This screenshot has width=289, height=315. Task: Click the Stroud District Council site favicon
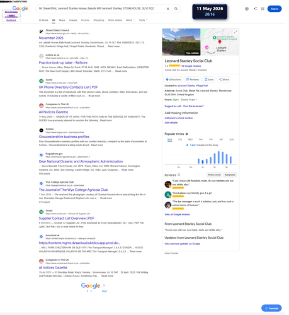[42, 31]
